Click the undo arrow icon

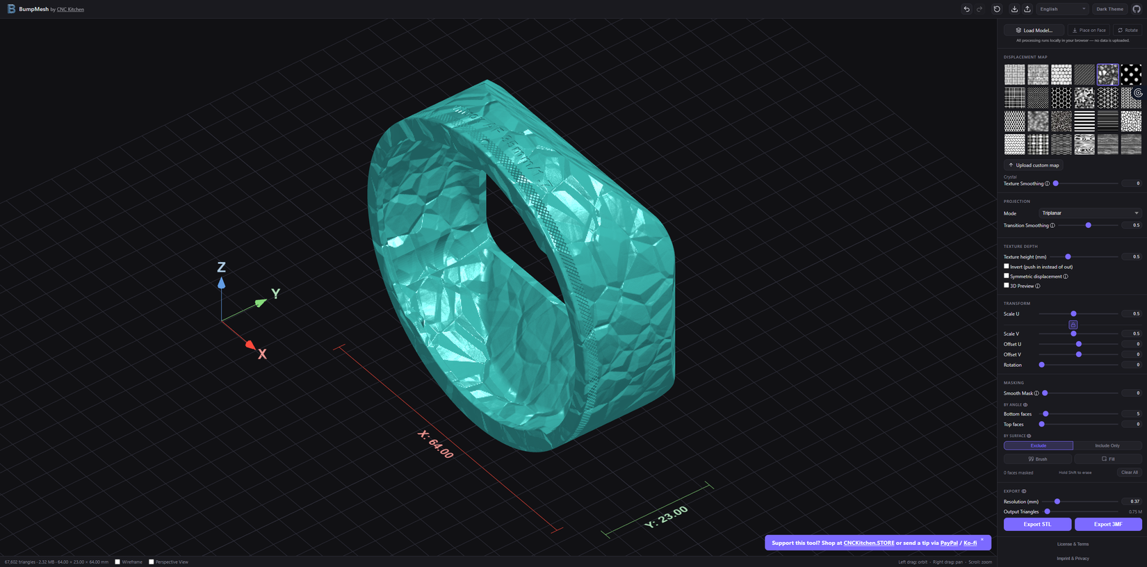tap(966, 9)
